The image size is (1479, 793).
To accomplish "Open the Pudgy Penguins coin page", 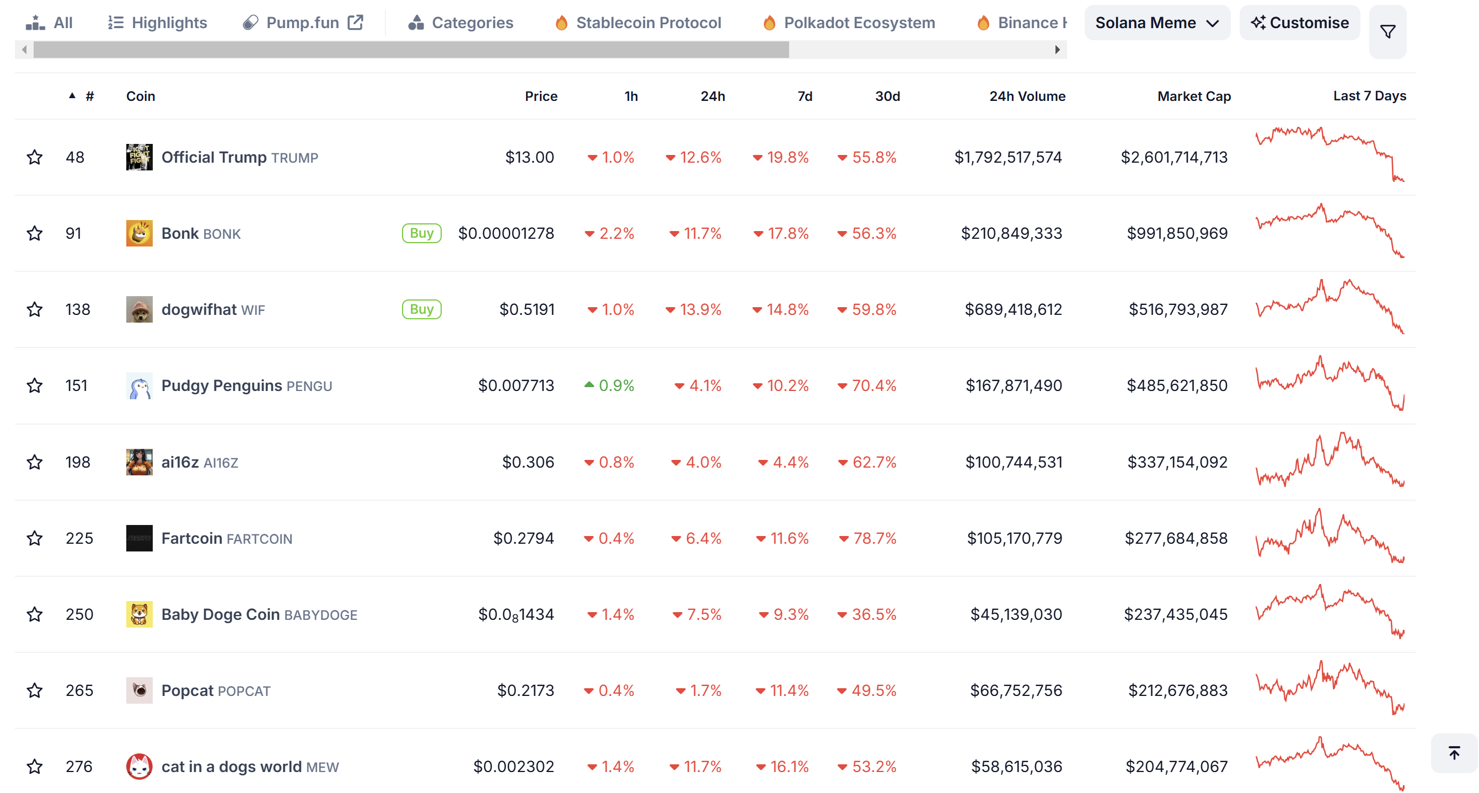I will pos(246,386).
